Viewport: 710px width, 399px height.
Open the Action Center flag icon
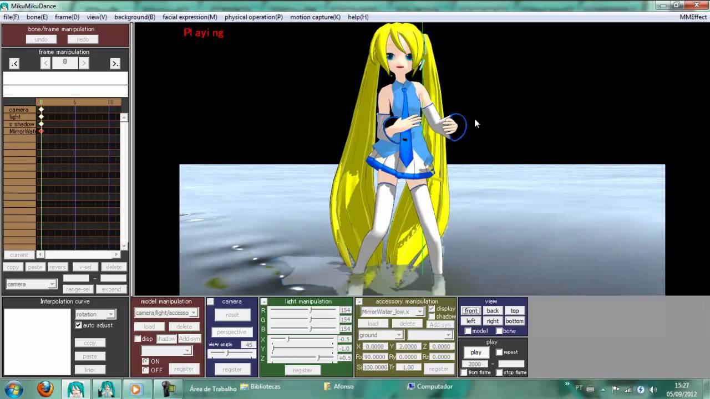point(616,389)
